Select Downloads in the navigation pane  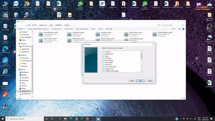click(x=24, y=81)
